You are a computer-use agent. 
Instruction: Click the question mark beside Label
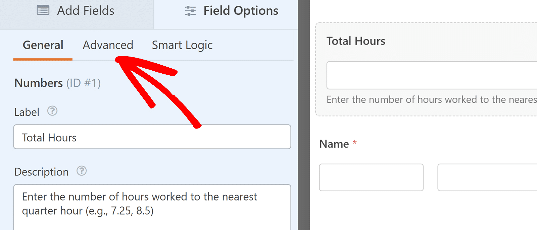[x=53, y=111]
